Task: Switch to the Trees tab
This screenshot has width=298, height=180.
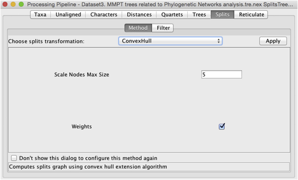Action: [x=199, y=15]
